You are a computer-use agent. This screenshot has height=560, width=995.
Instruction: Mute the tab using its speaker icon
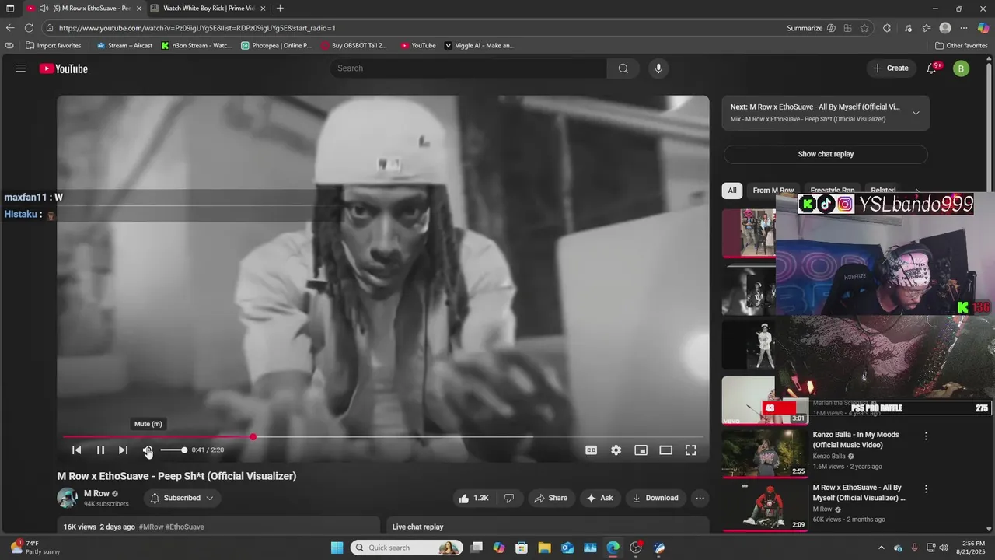44,9
